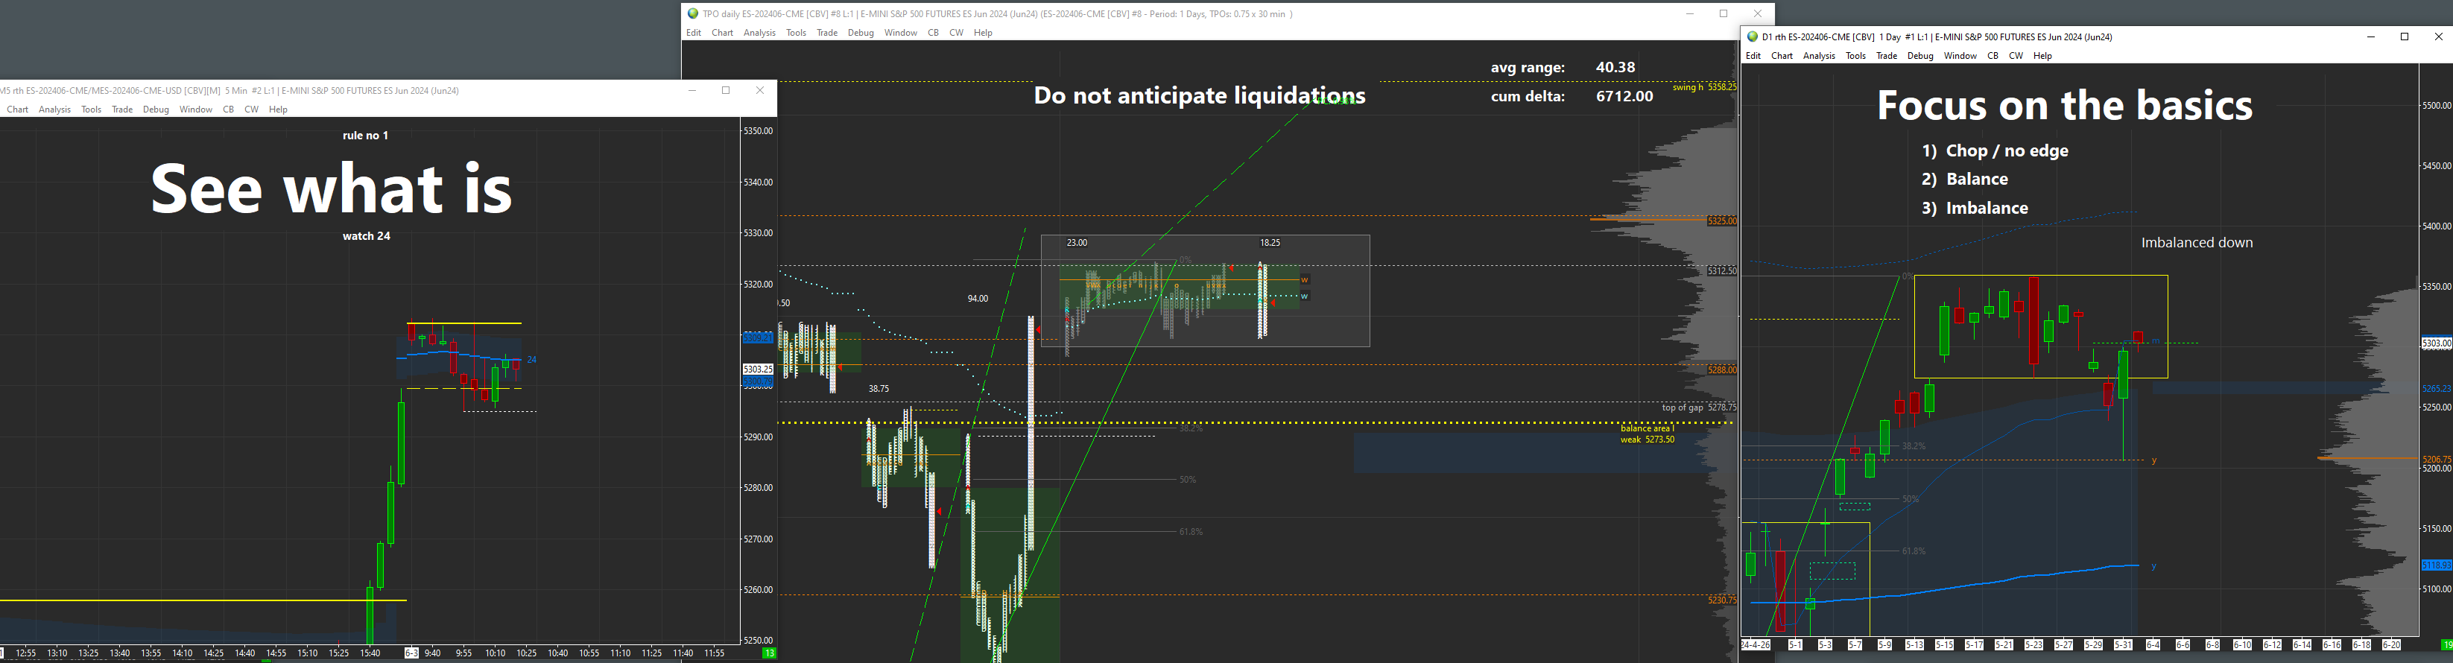2453x663 pixels.
Task: Open Help menu in the 1 Day window
Action: [2042, 56]
